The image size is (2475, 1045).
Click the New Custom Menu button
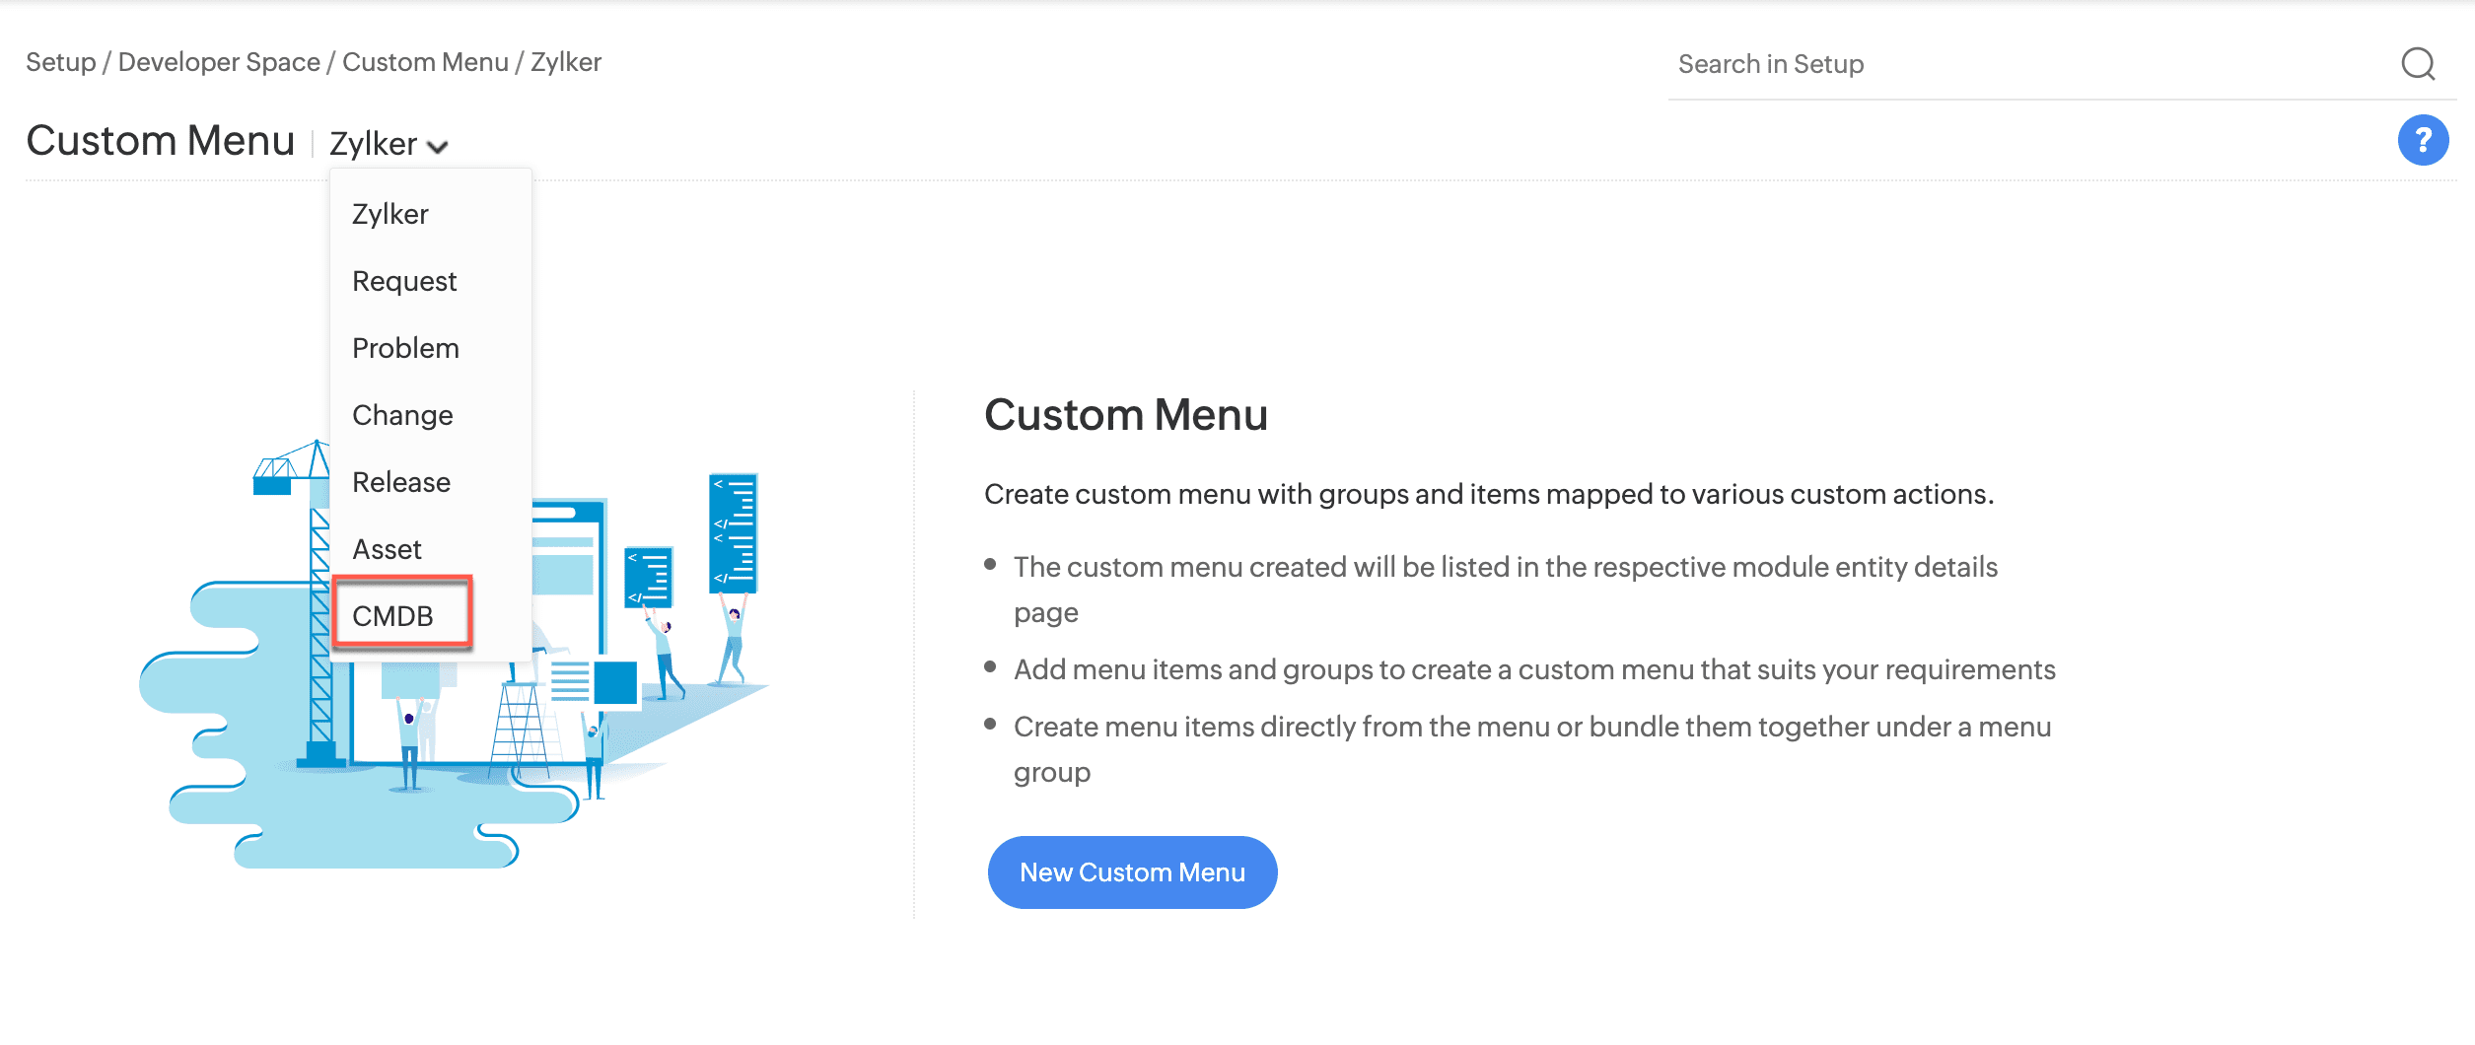pos(1131,871)
